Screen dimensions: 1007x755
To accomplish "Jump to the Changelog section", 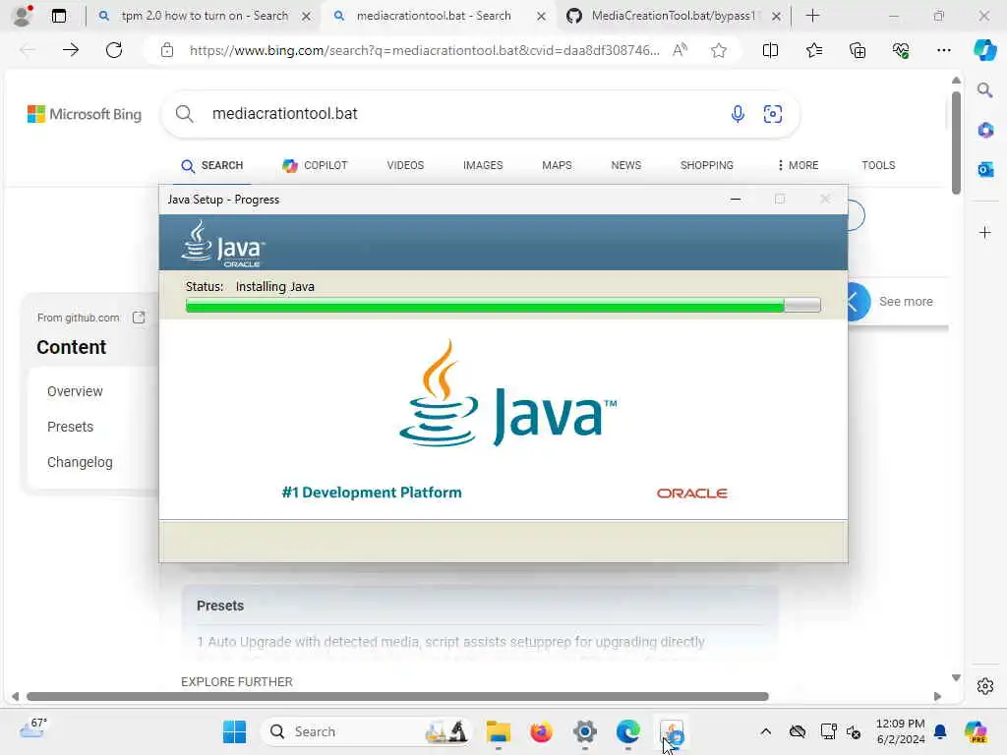I will 80,462.
